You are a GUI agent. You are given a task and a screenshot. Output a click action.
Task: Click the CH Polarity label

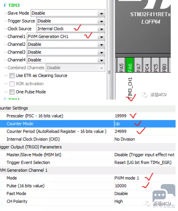coord(17,202)
